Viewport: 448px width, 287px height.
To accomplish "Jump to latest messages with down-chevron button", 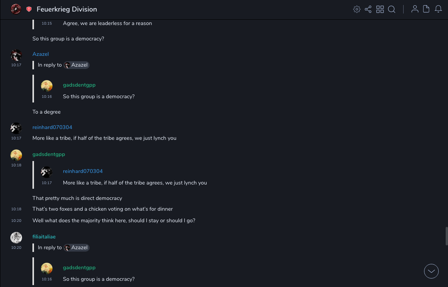I will coord(431,271).
